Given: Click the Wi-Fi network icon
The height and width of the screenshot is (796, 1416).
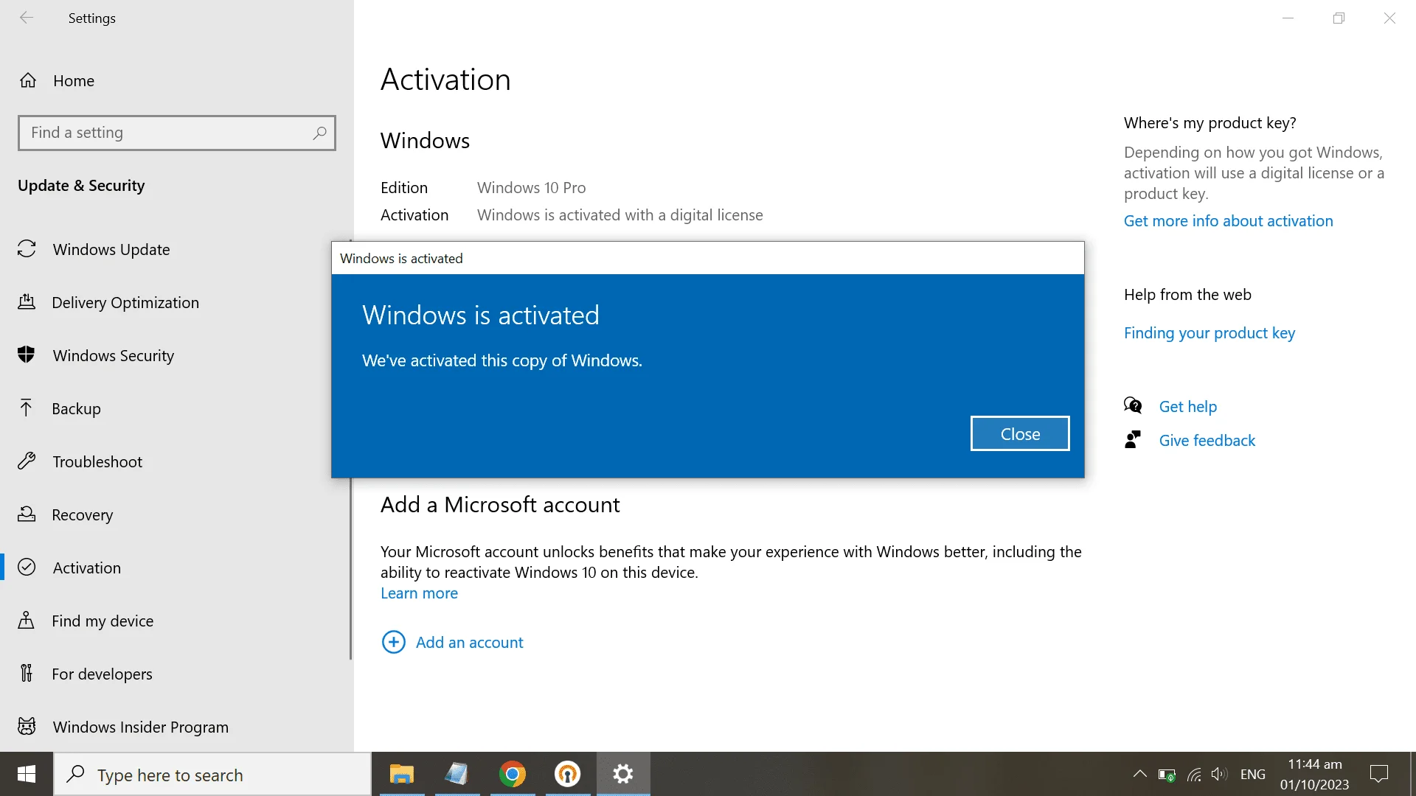Looking at the screenshot, I should coord(1194,775).
